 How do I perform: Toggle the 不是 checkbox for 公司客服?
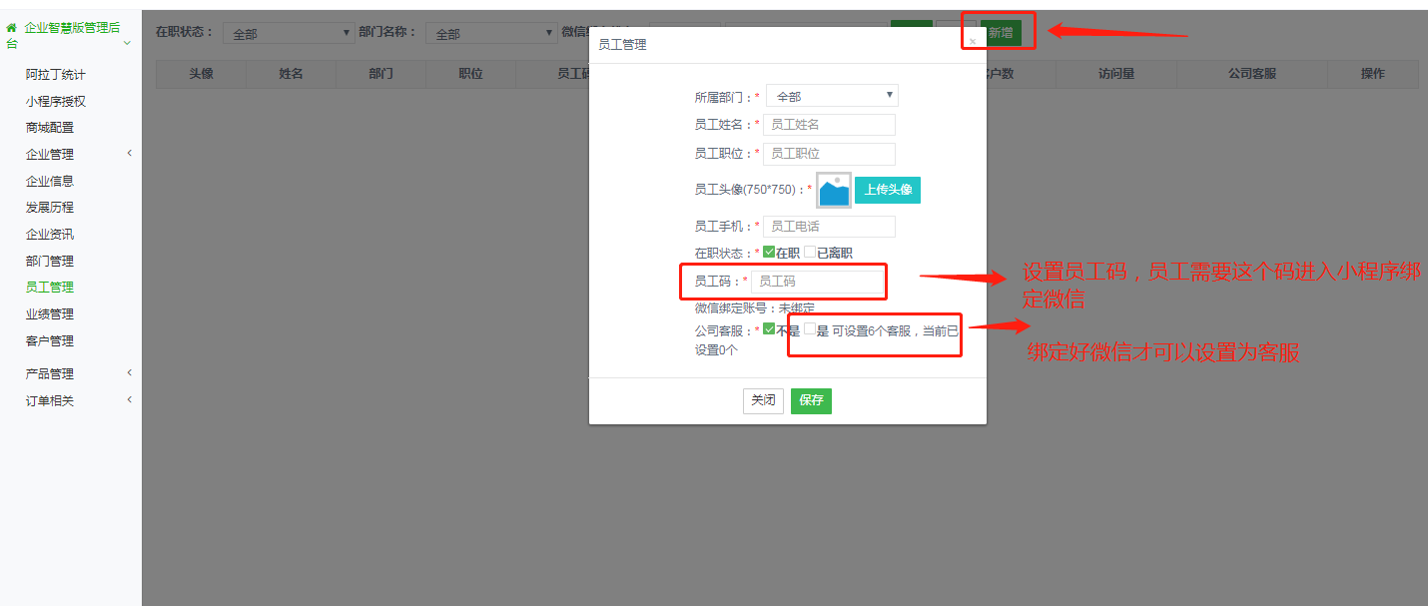pos(769,330)
